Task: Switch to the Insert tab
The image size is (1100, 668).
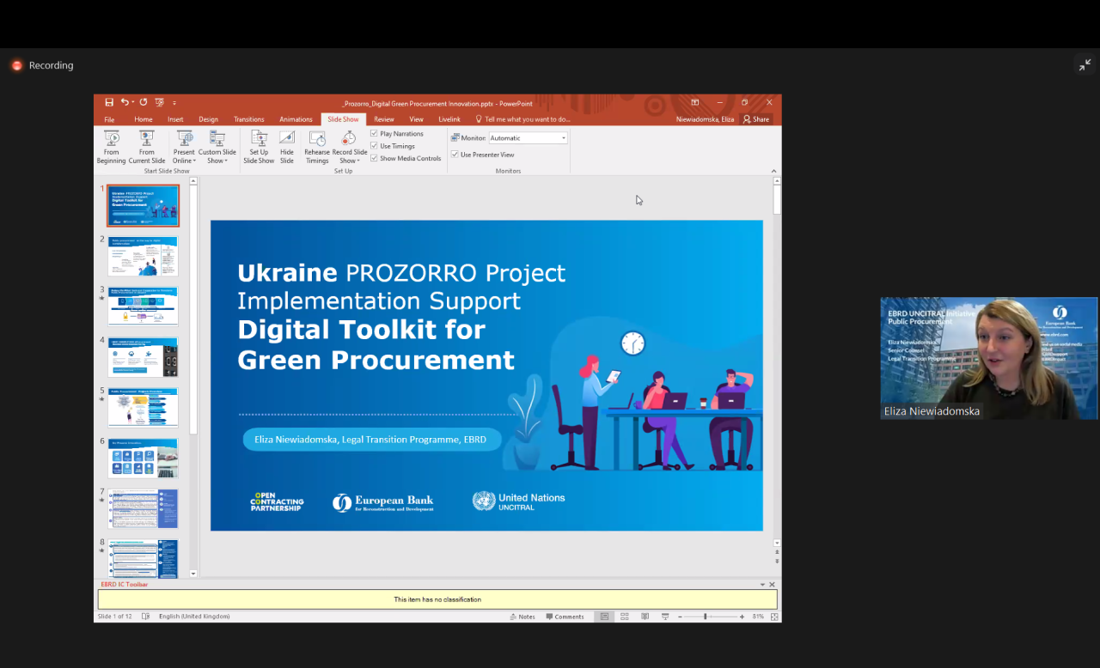Action: (175, 119)
